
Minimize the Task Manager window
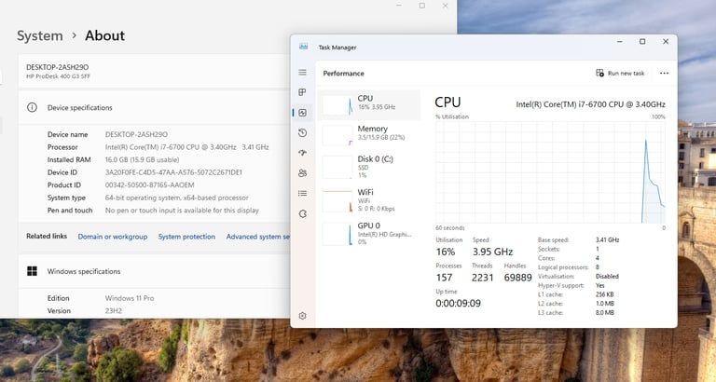tap(620, 42)
